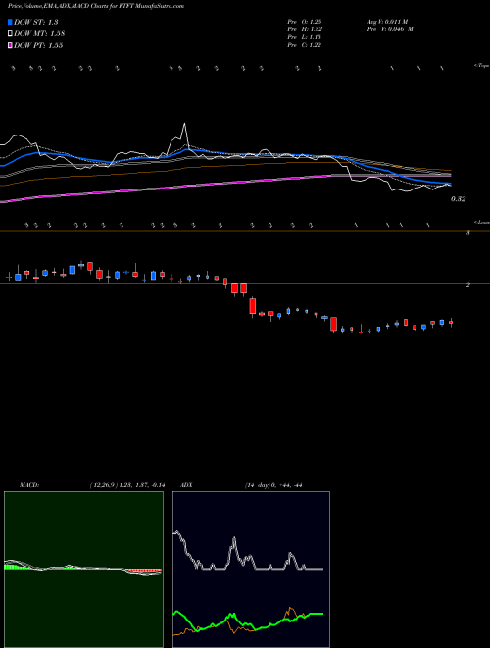Click the 'Pre O: 1.25' open value

[x=305, y=22]
